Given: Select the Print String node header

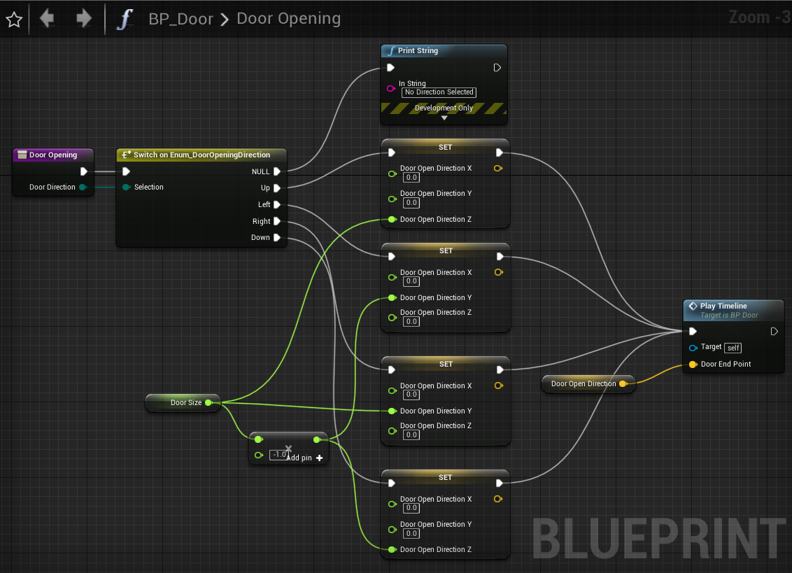Looking at the screenshot, I should (x=444, y=50).
